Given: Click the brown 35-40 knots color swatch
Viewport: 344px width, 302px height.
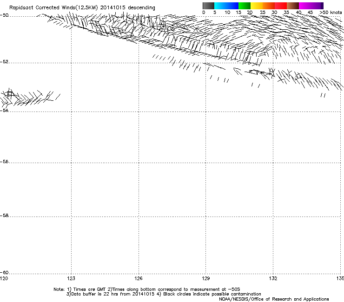Looking at the screenshot, I should click(x=293, y=6).
